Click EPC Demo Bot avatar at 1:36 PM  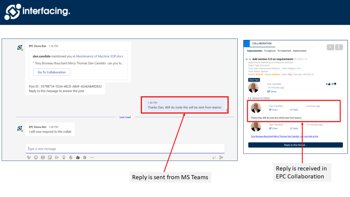[x=20, y=48]
